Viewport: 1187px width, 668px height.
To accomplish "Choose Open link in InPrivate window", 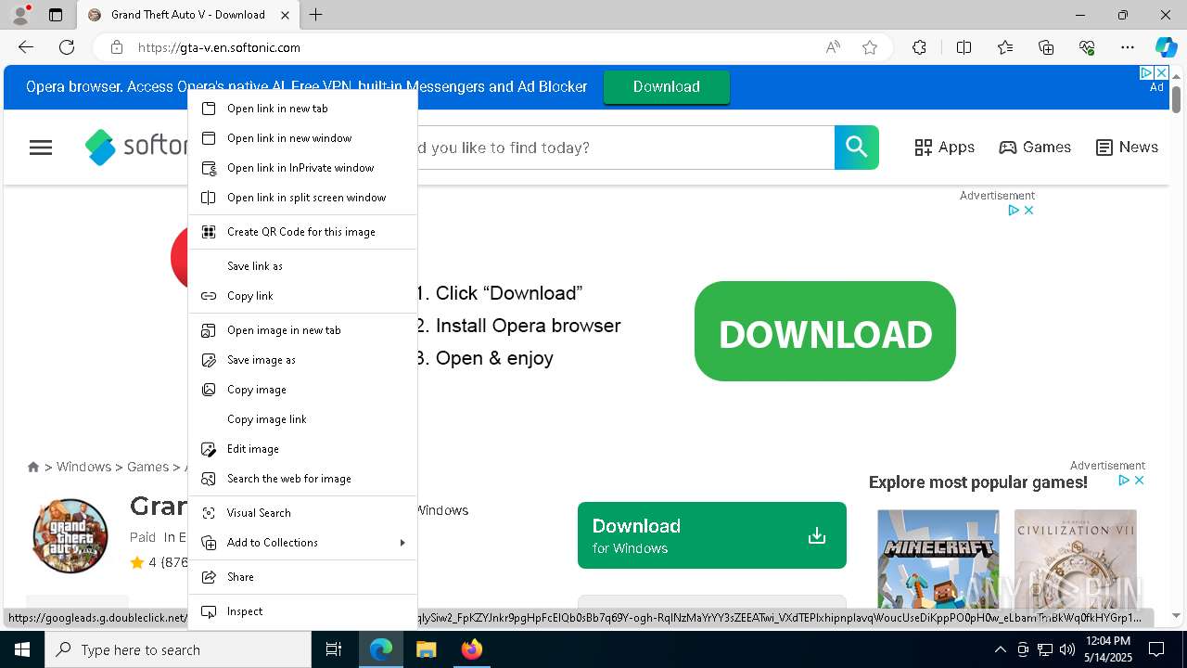I will tap(302, 168).
